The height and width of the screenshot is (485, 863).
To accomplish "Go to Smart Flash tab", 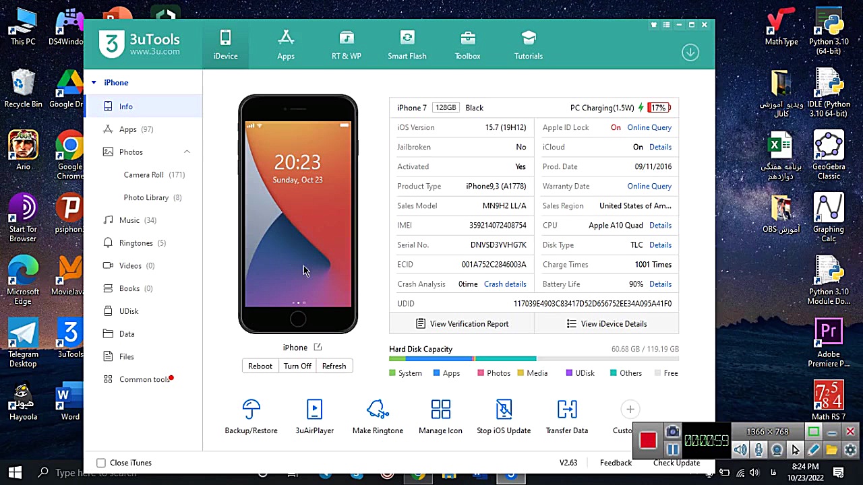I will coord(407,44).
